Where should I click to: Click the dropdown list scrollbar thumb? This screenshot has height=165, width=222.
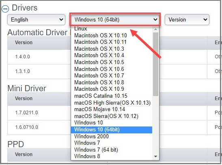156,64
